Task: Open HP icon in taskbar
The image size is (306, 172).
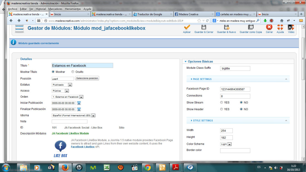Action: click(79, 168)
